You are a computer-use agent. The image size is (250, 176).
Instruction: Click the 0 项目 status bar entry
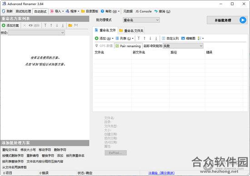tap(7, 173)
